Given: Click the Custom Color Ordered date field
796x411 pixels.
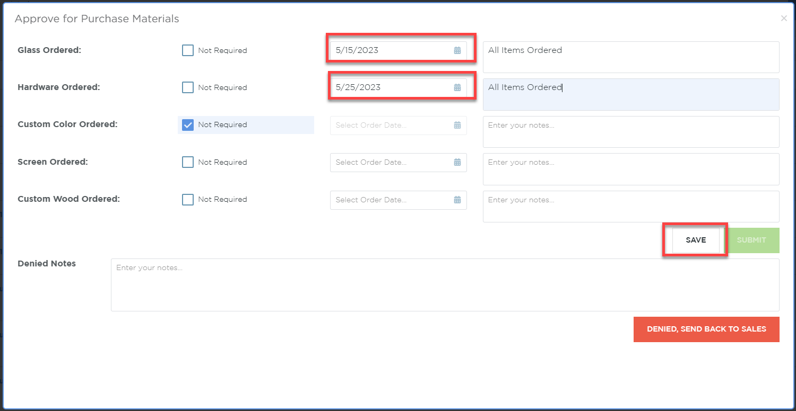Looking at the screenshot, I should (x=399, y=126).
